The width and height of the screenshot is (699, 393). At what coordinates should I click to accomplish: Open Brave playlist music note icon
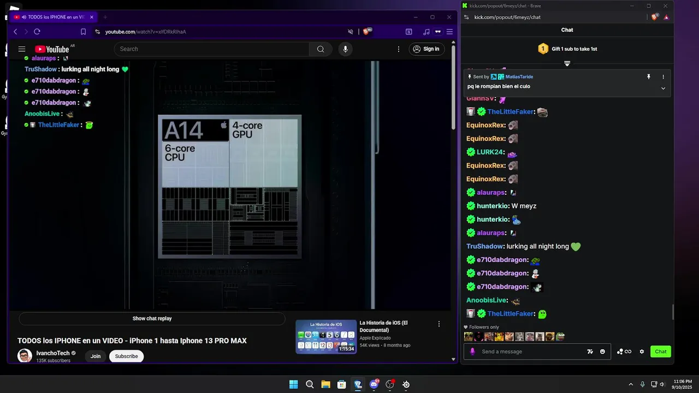[426, 32]
